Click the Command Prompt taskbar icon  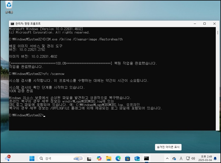147,159
